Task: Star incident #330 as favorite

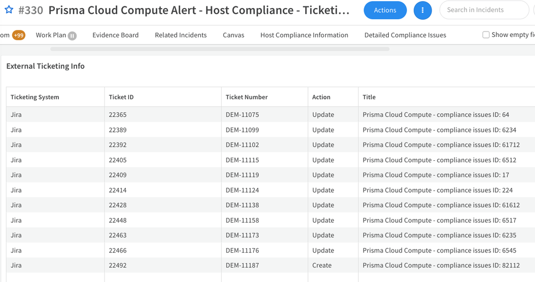Action: click(x=9, y=10)
